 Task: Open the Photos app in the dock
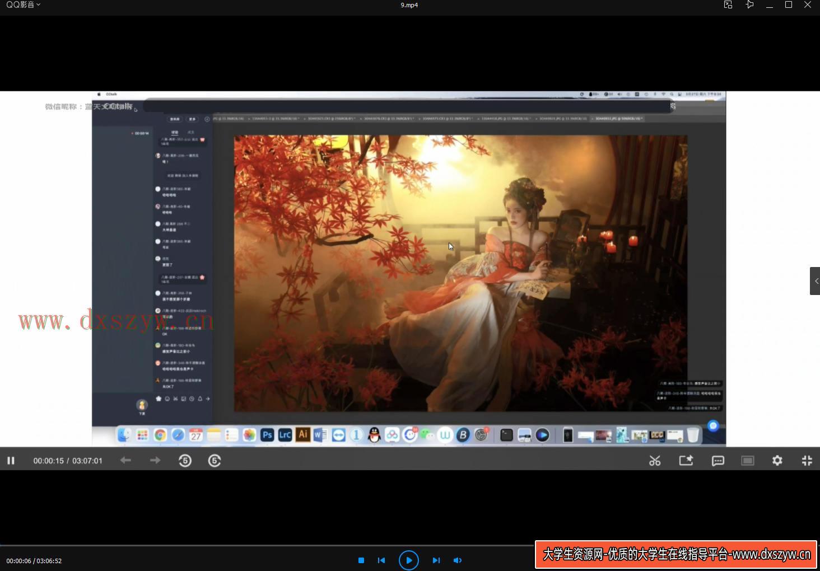click(x=249, y=435)
